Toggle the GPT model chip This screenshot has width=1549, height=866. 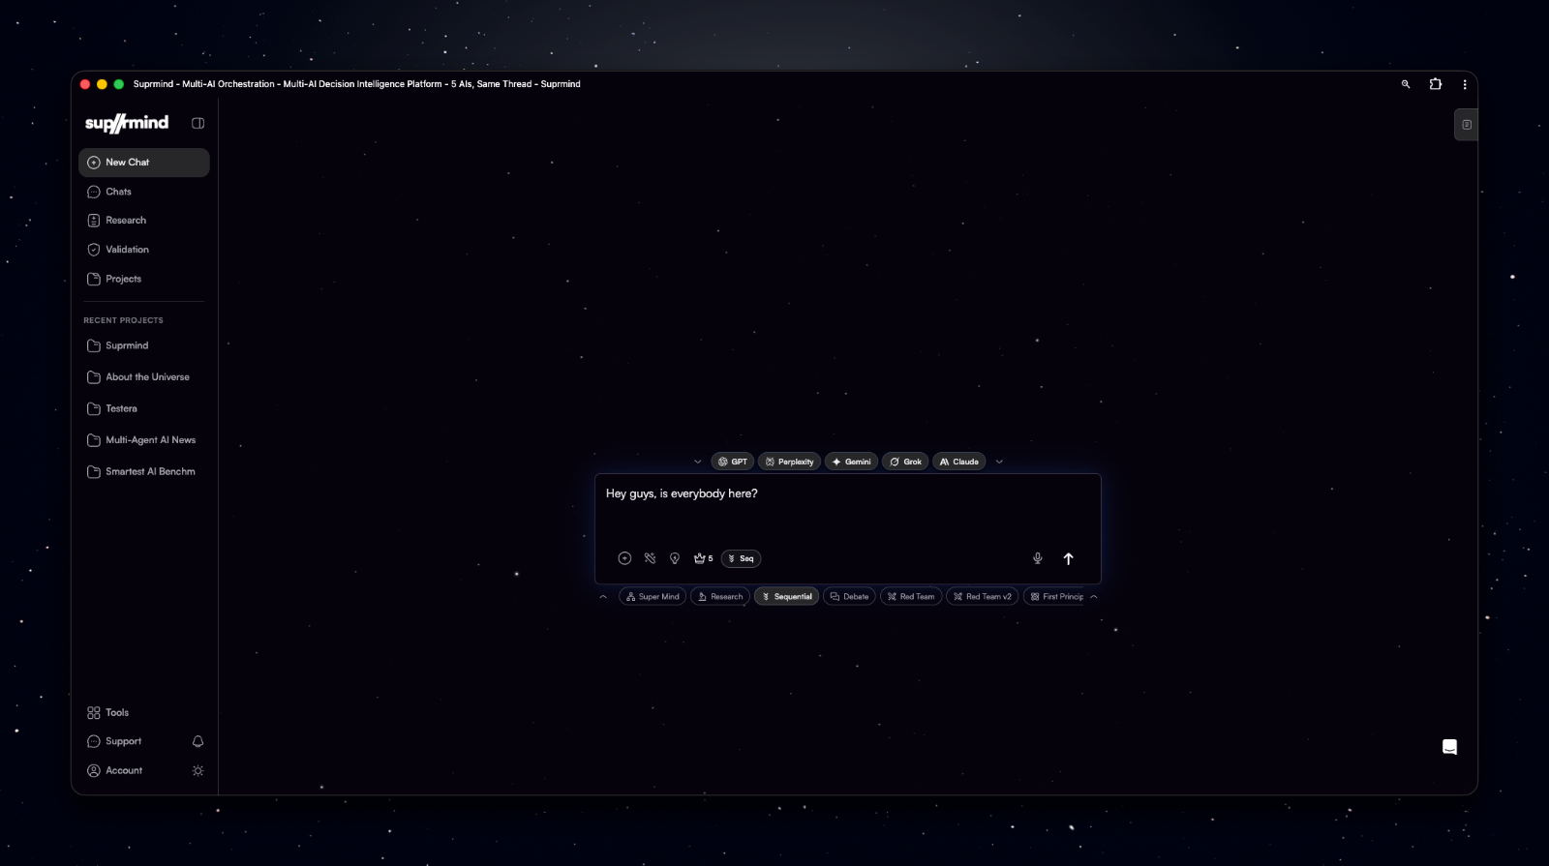(732, 462)
